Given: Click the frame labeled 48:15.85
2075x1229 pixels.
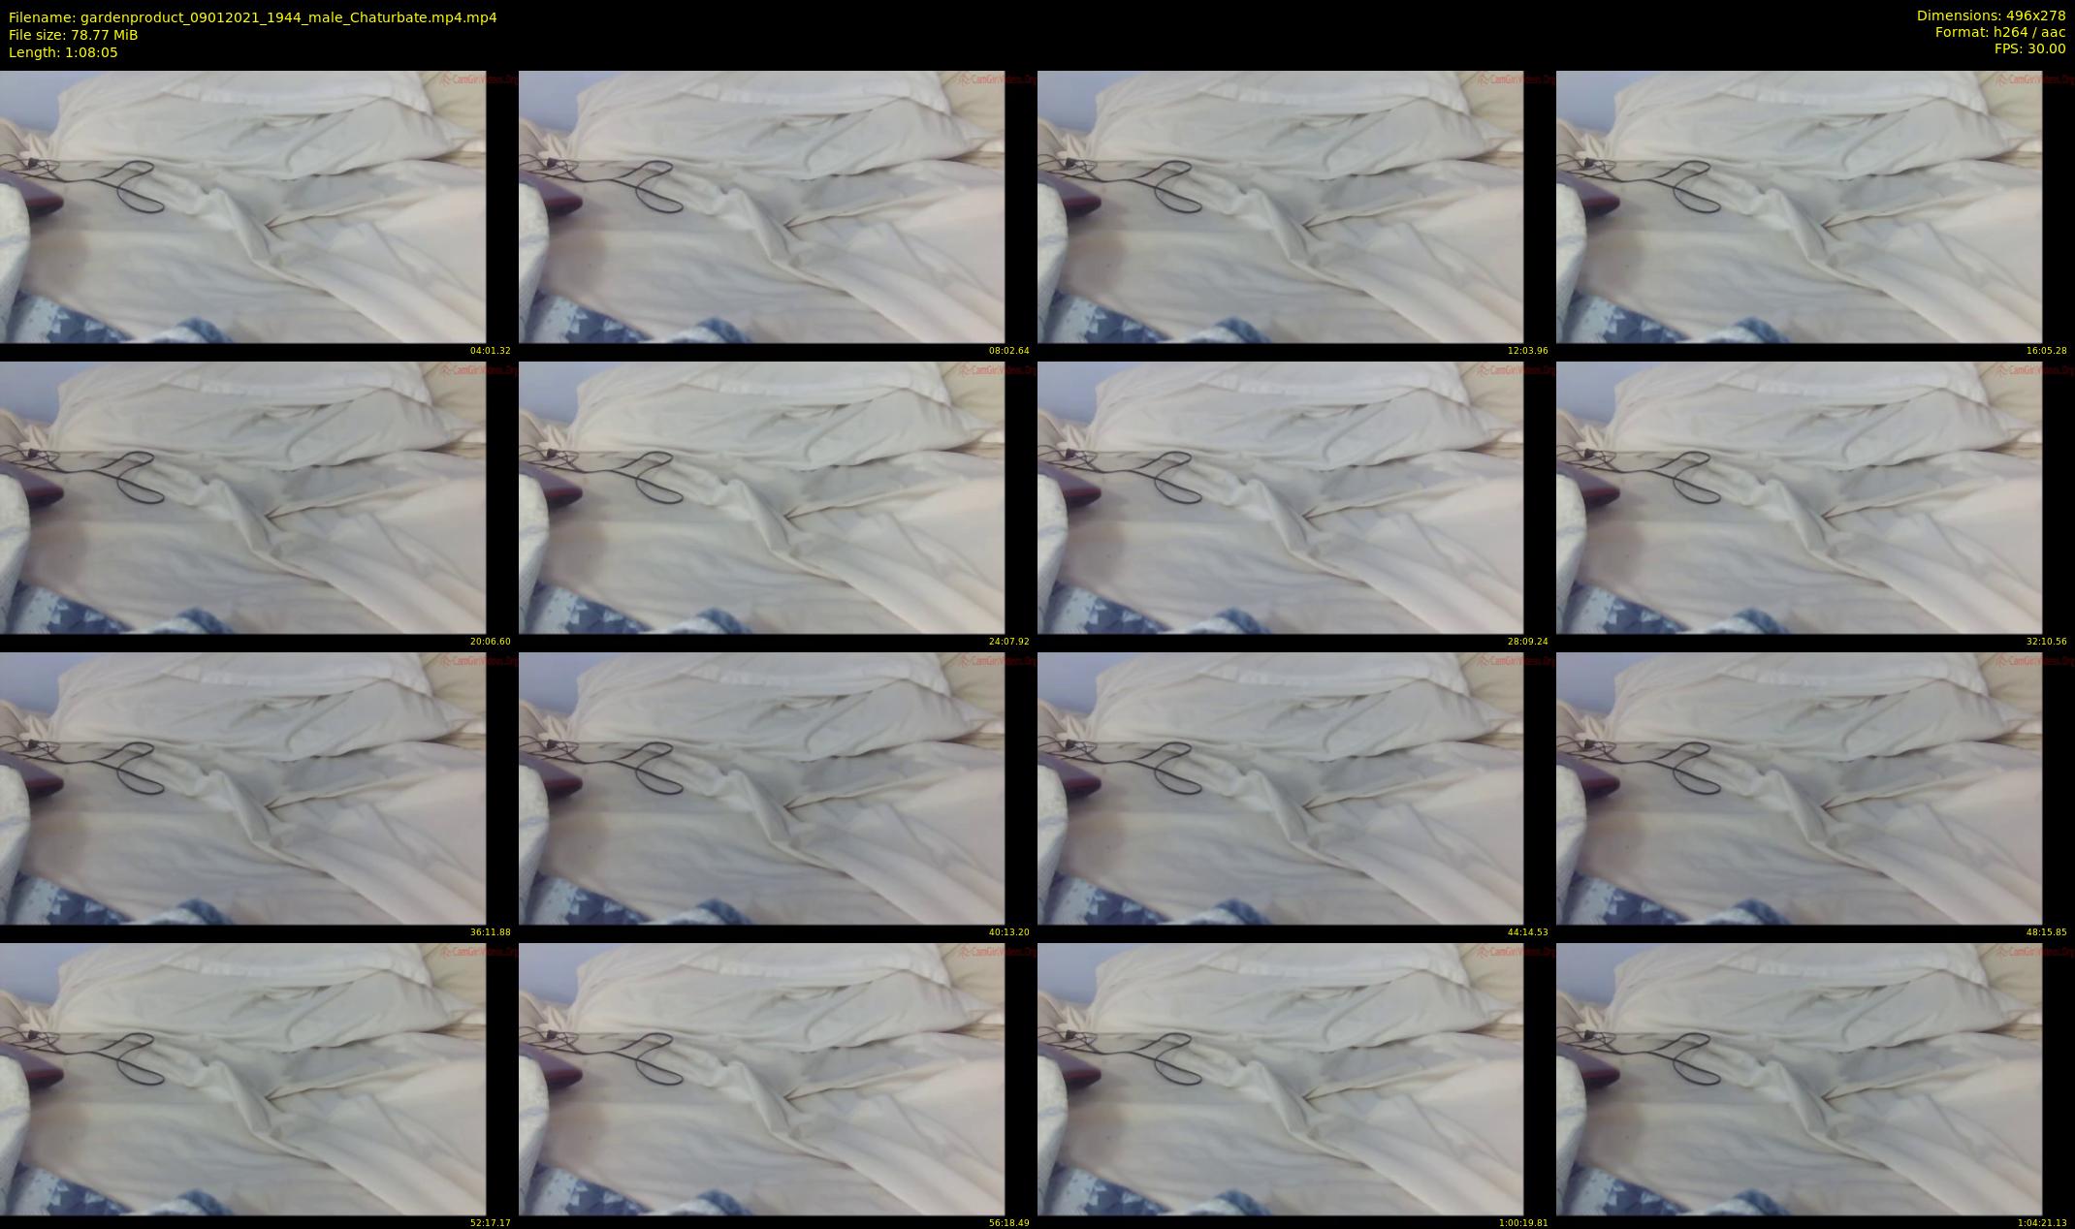Looking at the screenshot, I should (x=1799, y=788).
